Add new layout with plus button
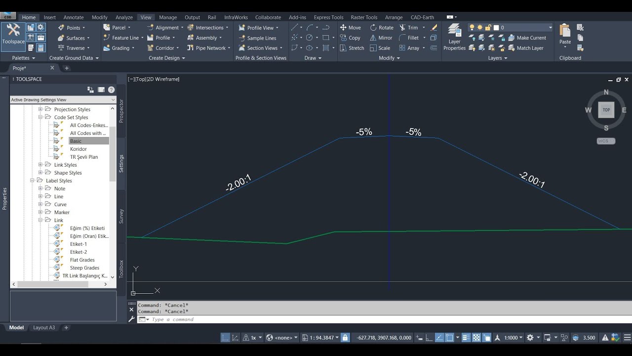The image size is (632, 356). (66, 327)
